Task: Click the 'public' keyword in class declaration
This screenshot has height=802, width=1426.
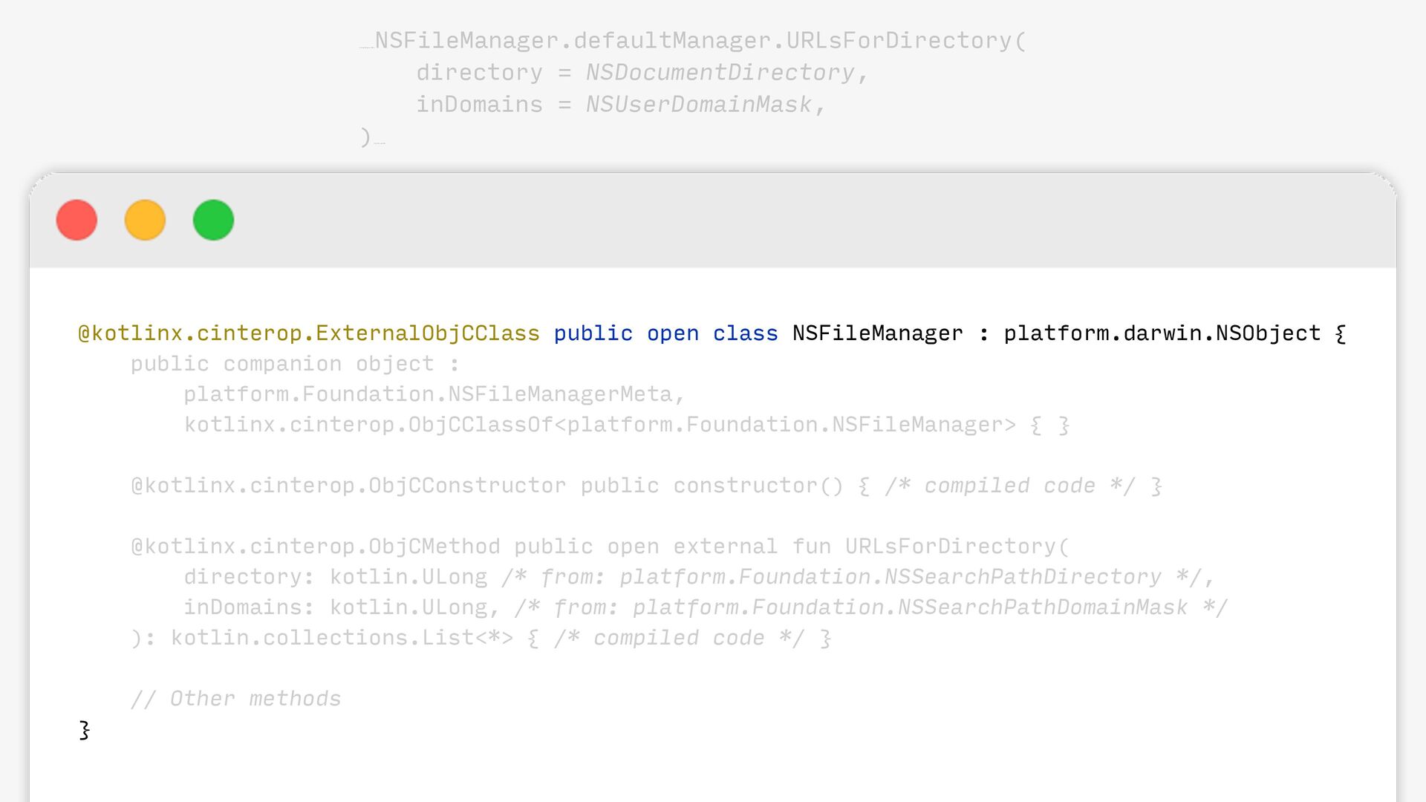Action: [593, 333]
